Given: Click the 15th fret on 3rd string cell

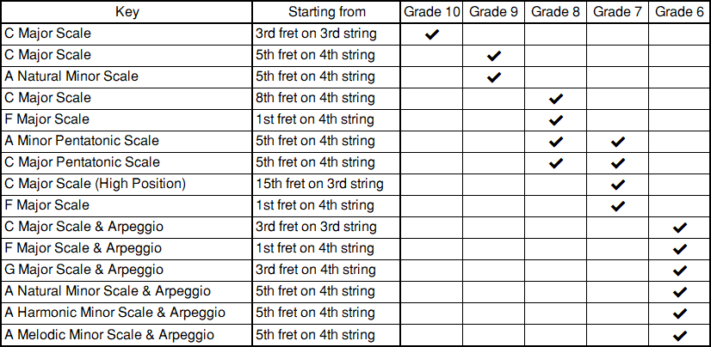Looking at the screenshot, I should click(319, 184).
